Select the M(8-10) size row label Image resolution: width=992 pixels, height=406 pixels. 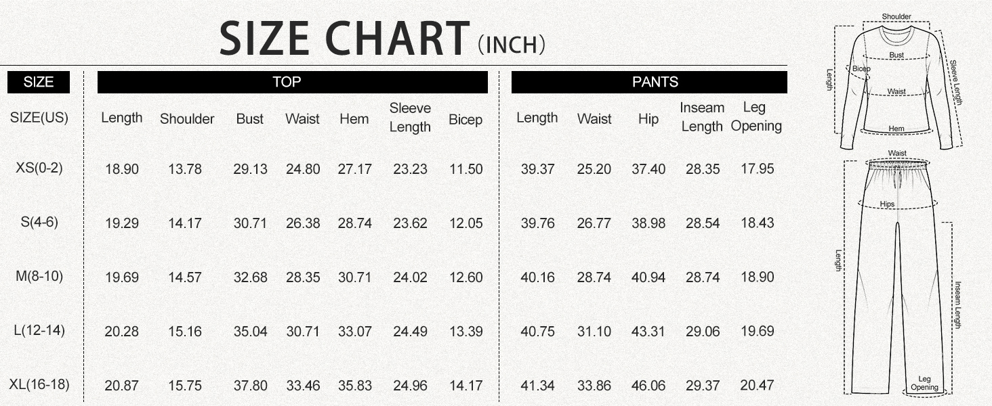(x=39, y=276)
